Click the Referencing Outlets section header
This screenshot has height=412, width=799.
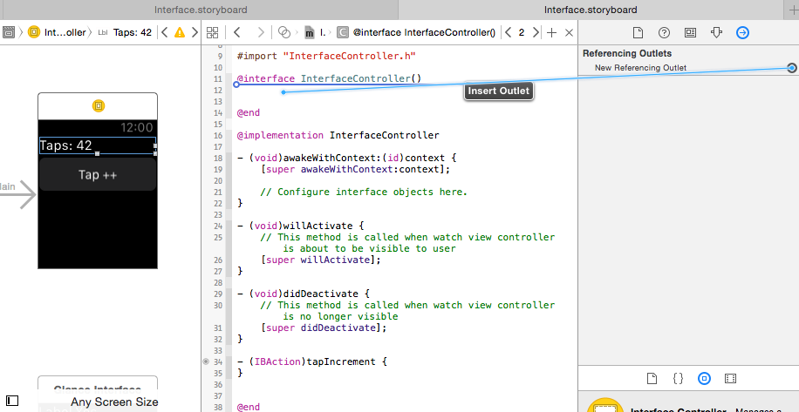click(627, 53)
